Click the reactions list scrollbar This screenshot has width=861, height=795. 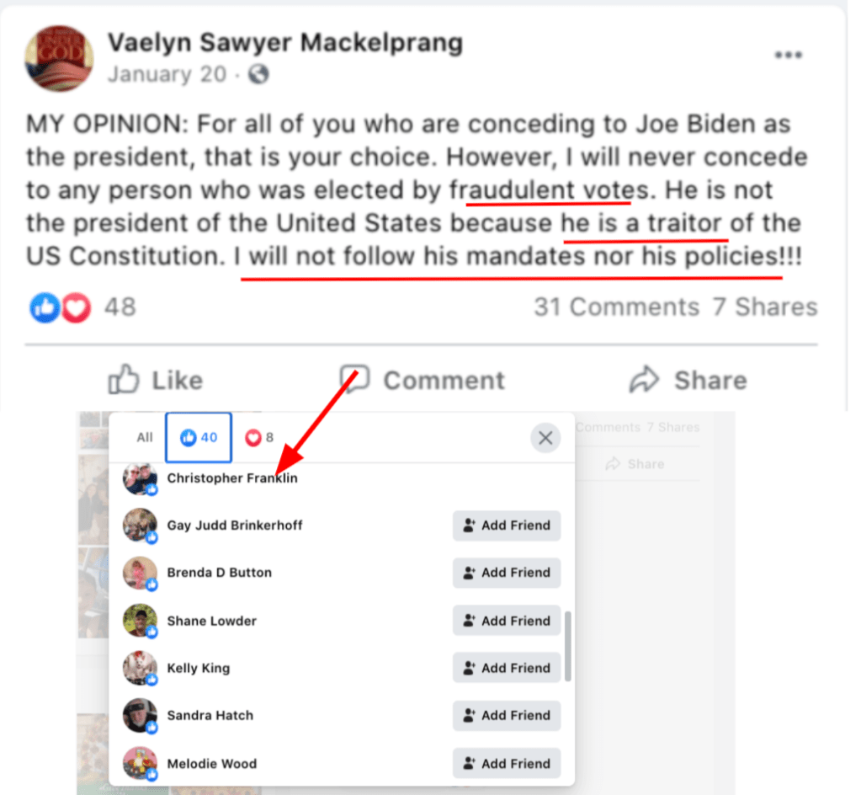click(568, 646)
